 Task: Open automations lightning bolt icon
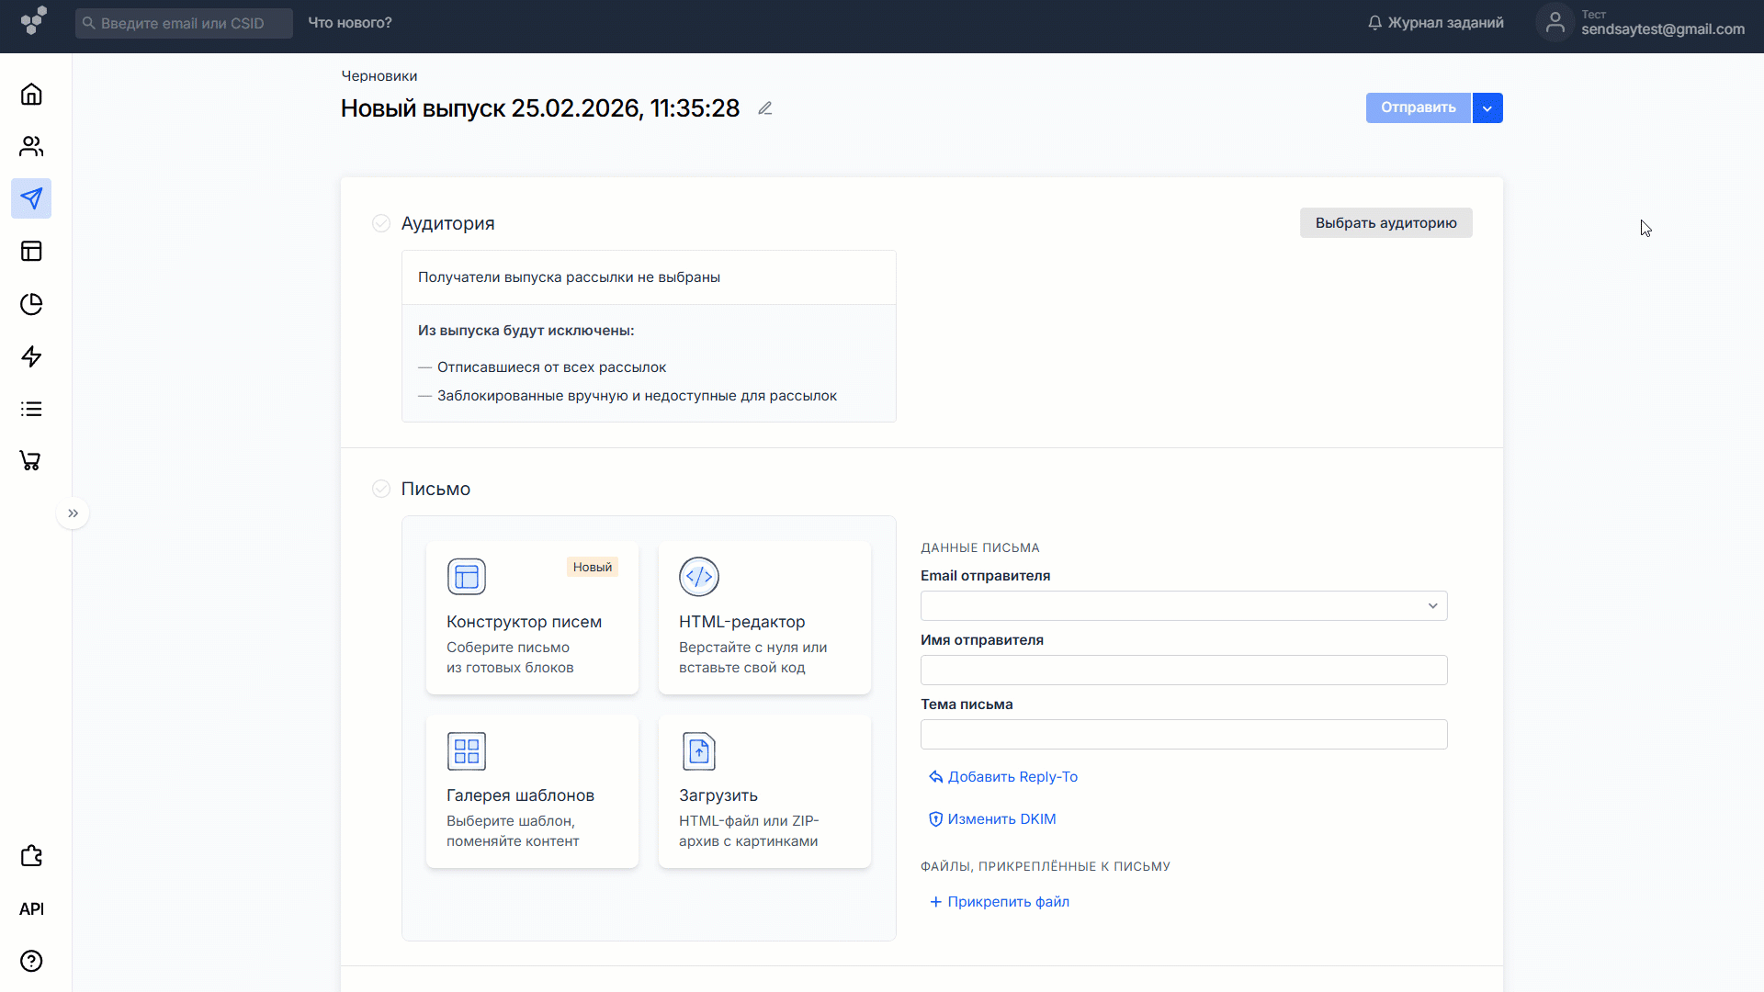31,356
